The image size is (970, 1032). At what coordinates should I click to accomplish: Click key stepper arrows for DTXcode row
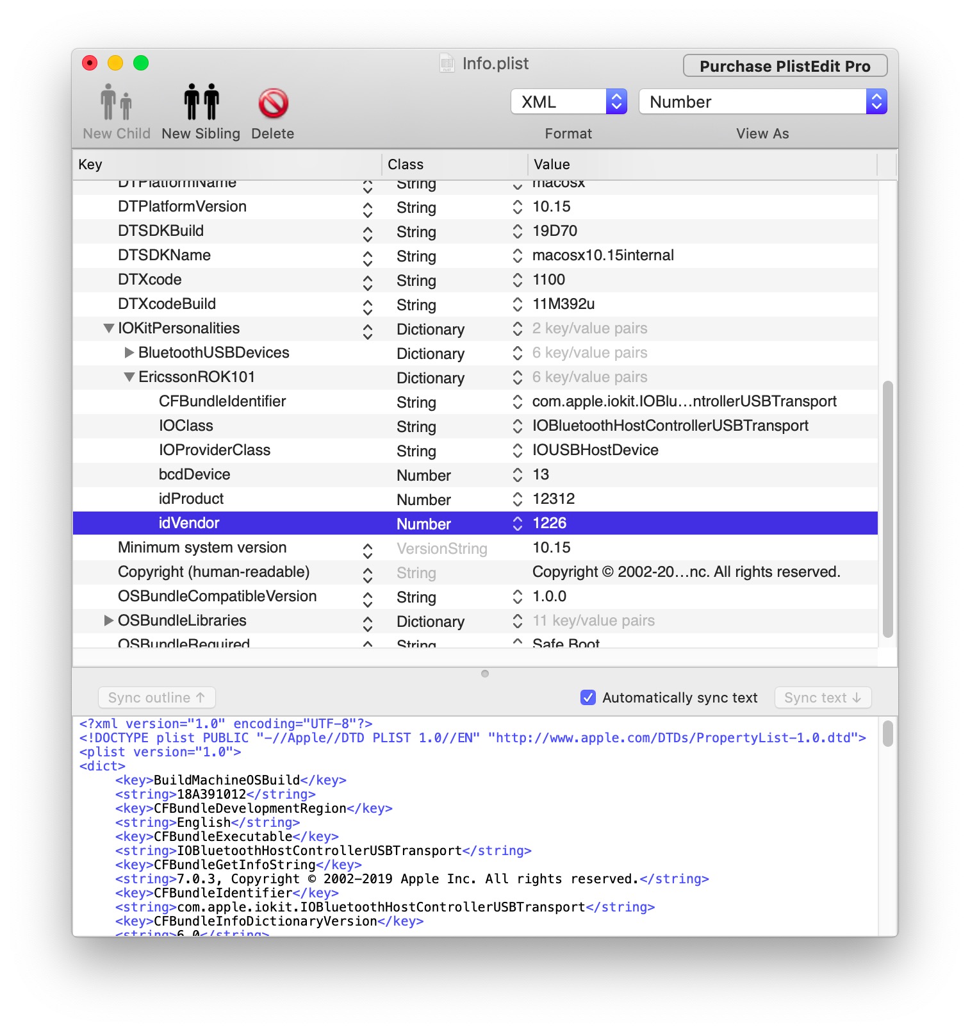coord(368,281)
